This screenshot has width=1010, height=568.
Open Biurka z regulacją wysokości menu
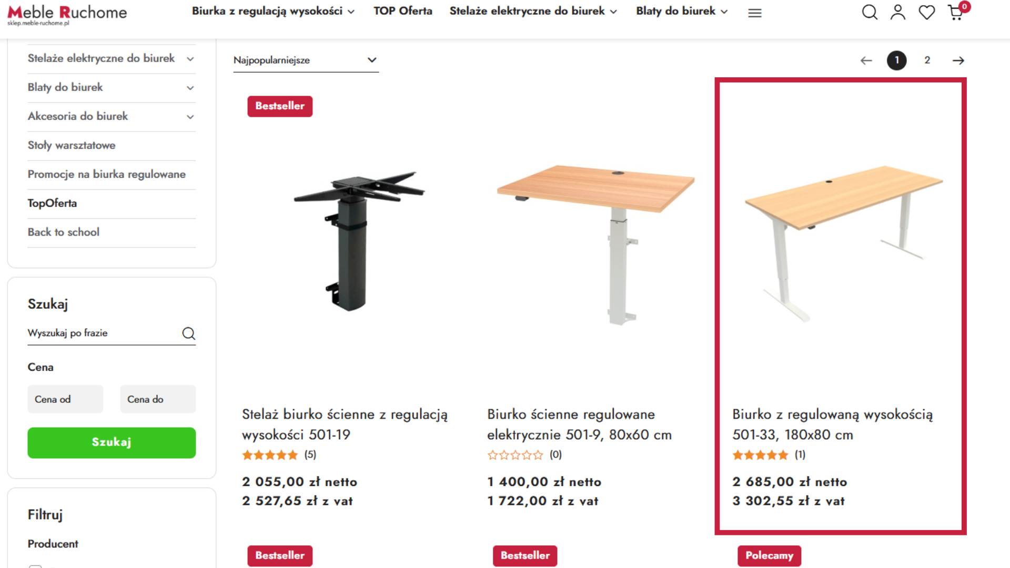point(273,11)
